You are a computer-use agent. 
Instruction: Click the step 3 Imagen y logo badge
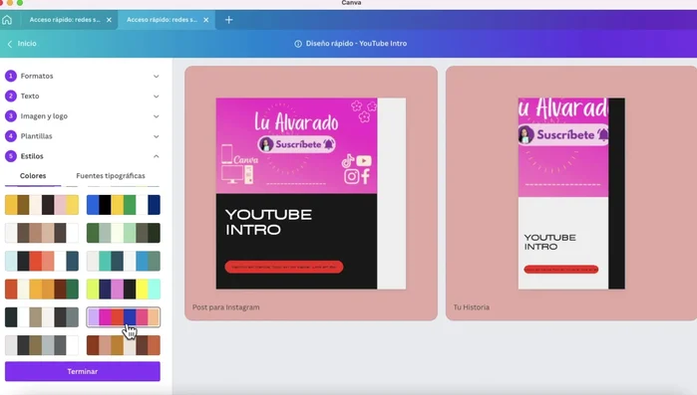pyautogui.click(x=11, y=116)
